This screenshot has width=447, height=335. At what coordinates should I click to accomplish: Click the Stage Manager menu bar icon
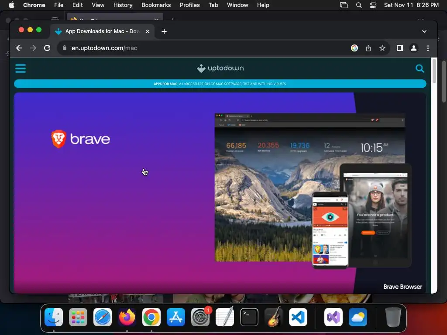[344, 5]
